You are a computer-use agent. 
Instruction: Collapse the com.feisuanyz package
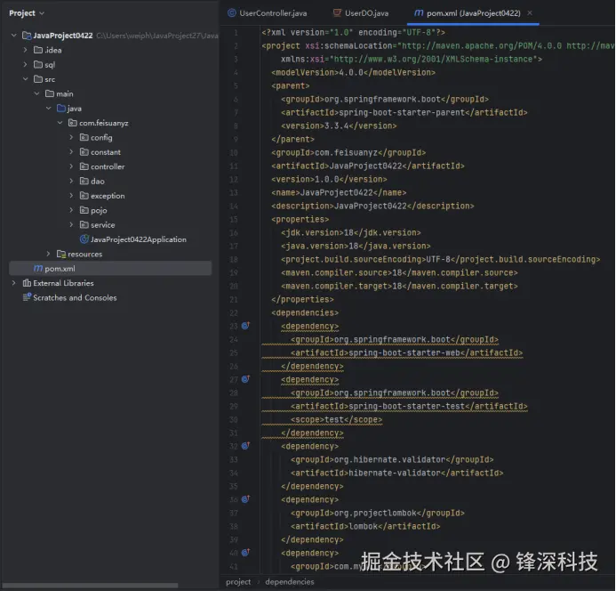point(60,123)
